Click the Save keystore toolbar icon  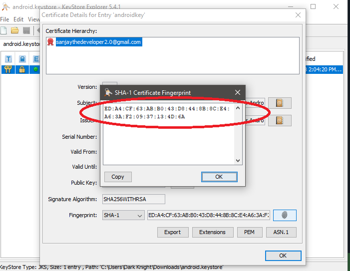[x=26, y=30]
